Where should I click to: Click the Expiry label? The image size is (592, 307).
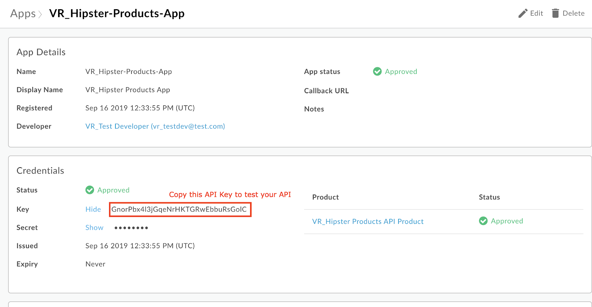[27, 264]
